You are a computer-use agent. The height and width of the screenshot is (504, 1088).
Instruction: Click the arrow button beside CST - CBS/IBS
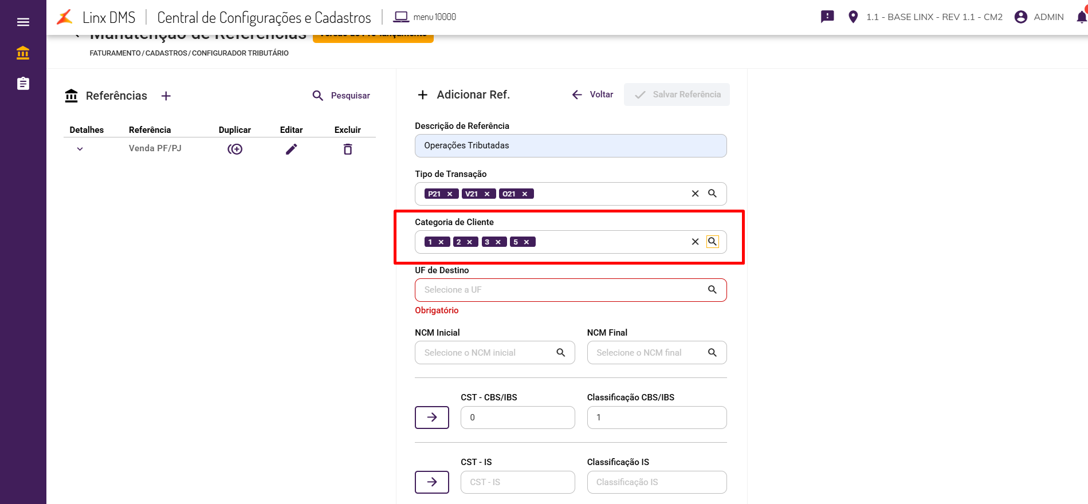point(432,417)
